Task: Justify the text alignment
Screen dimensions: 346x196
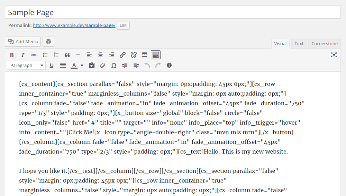Action: (63, 65)
